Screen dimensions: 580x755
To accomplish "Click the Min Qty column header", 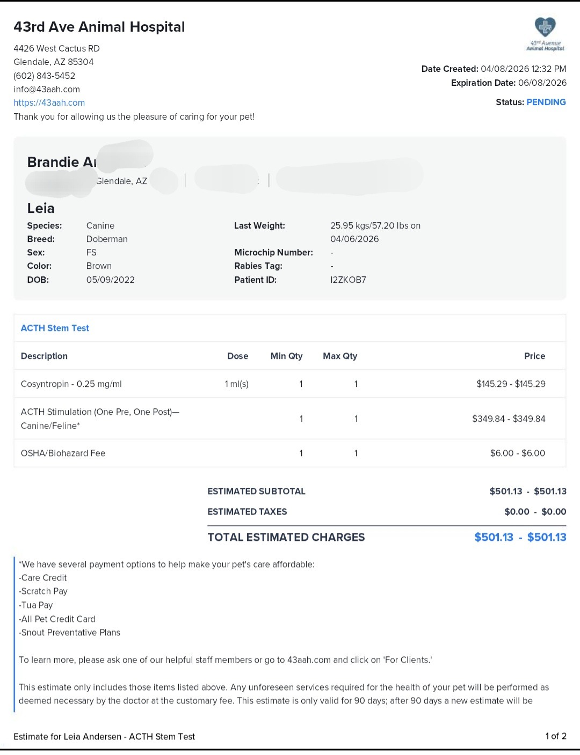I will click(x=286, y=356).
